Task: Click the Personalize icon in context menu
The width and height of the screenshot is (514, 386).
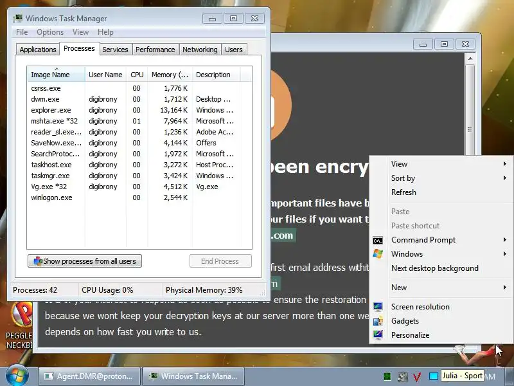Action: (378, 335)
